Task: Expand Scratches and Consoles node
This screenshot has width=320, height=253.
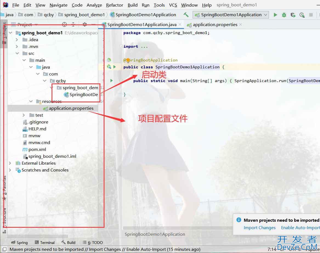Action: click(x=10, y=170)
